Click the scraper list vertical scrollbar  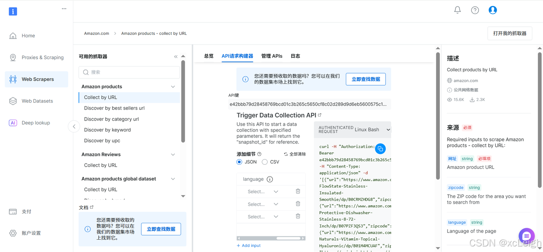tap(183, 101)
